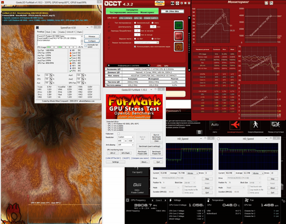The image size is (286, 224).
Task: Launch GPU-Z from FurMark monitoring tools
Action: [x=112, y=153]
